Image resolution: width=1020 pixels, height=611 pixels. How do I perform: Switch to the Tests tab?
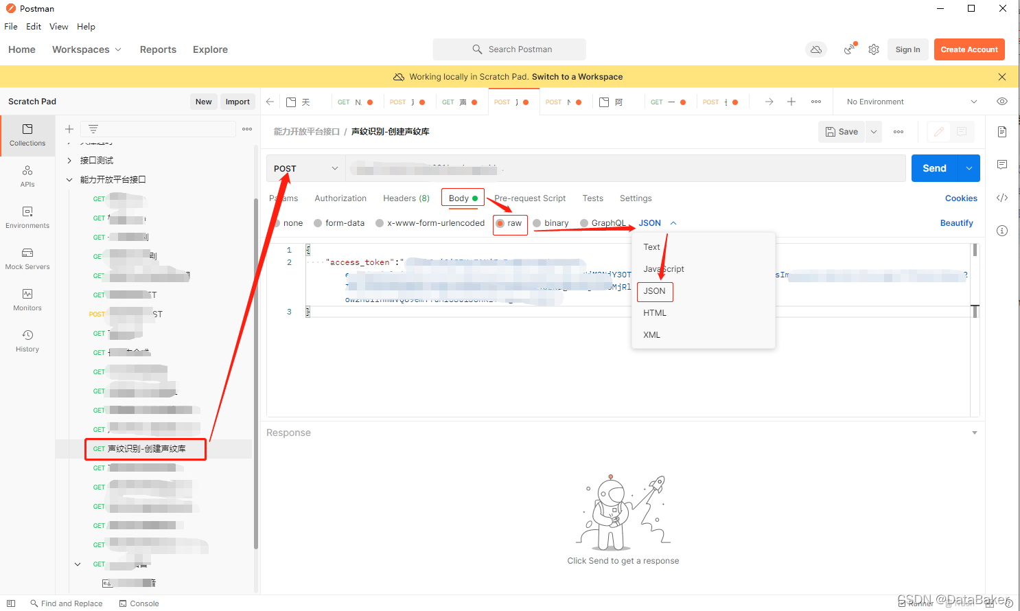593,198
